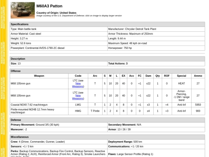
Task: Click the HMG code cell
Action: coord(78,111)
